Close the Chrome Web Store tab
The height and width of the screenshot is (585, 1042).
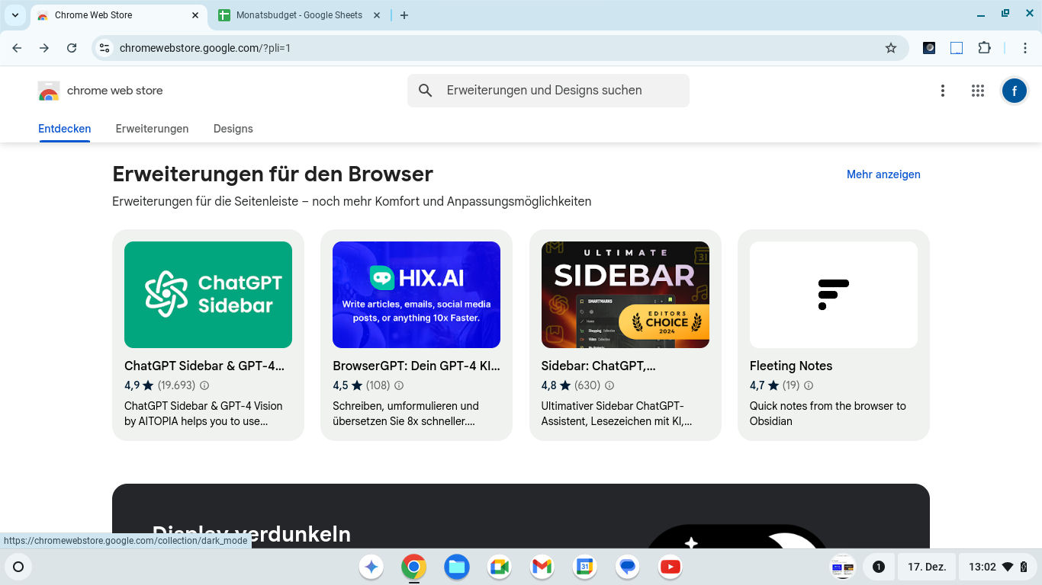[195, 15]
